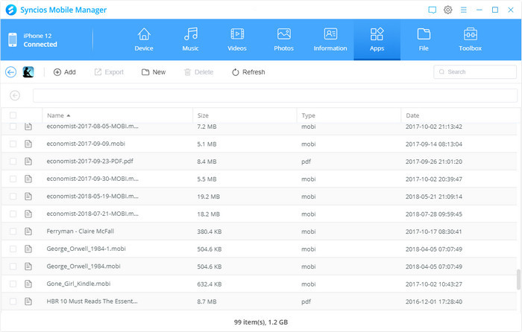Toggle the select-all checkbox in header
The width and height of the screenshot is (522, 332).
13,115
